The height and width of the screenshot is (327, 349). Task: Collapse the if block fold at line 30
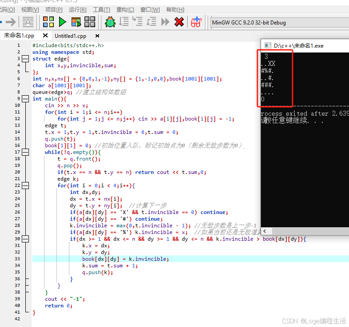click(25, 239)
